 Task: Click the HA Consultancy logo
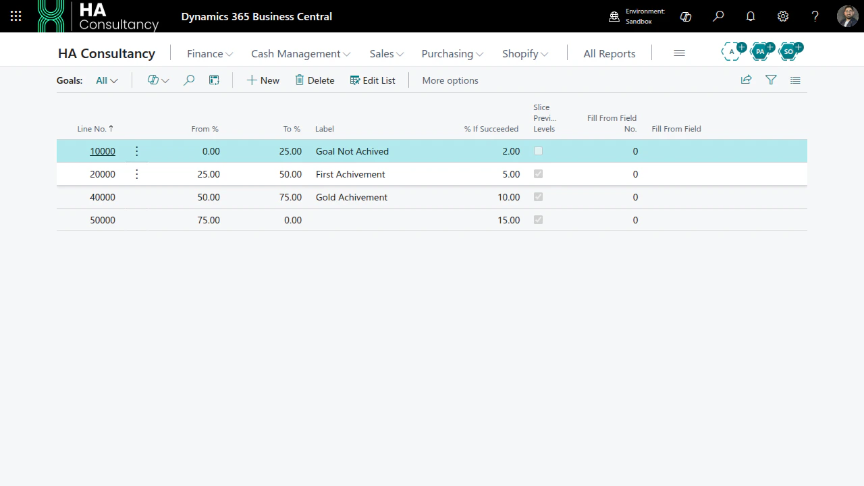pyautogui.click(x=99, y=16)
